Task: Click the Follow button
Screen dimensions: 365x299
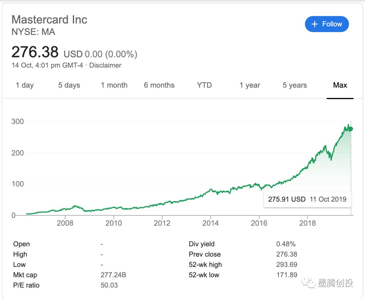Action: point(326,24)
